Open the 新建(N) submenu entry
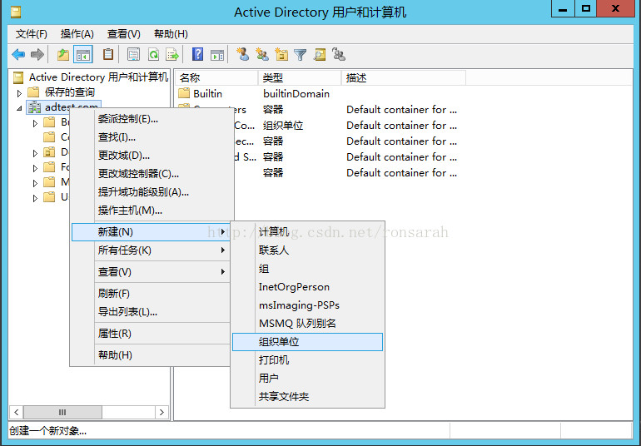641x446 pixels. click(x=151, y=232)
